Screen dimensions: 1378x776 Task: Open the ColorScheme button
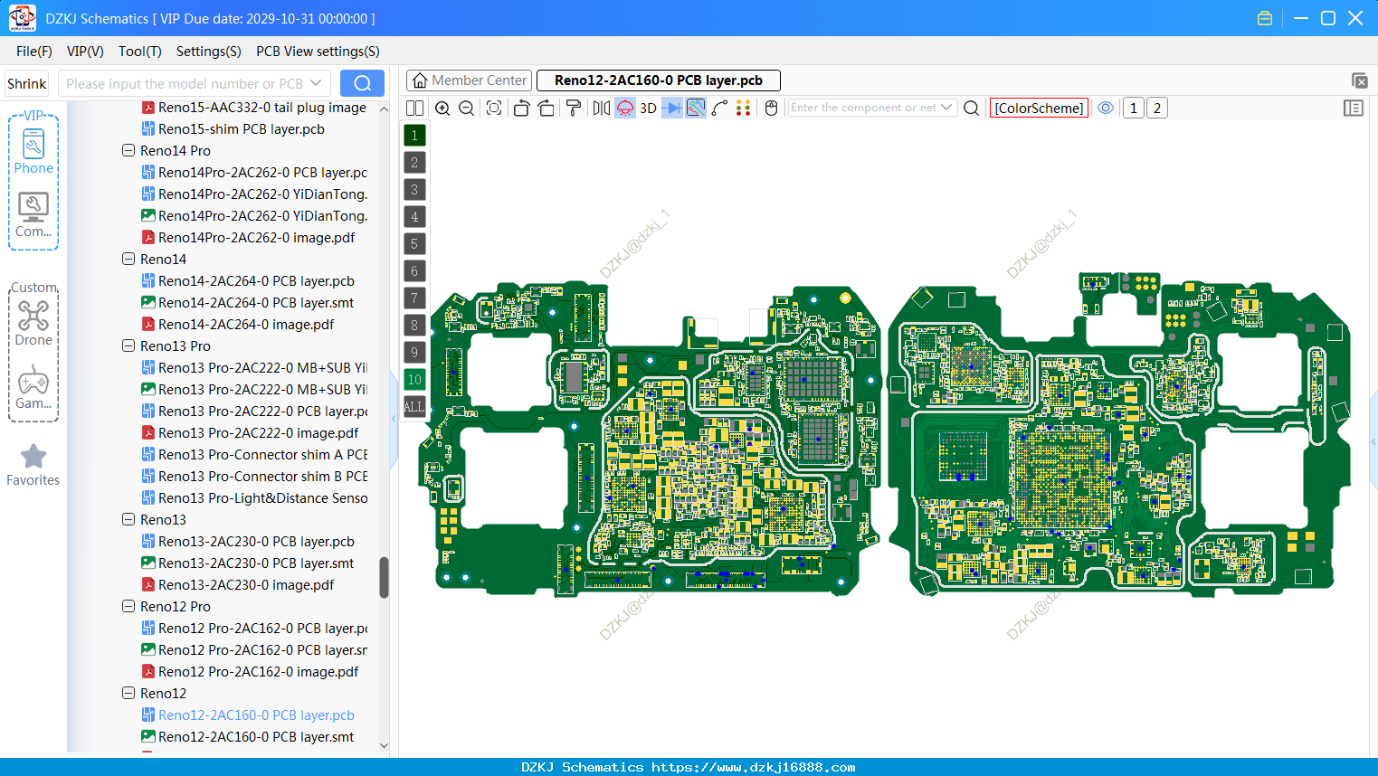click(1039, 108)
